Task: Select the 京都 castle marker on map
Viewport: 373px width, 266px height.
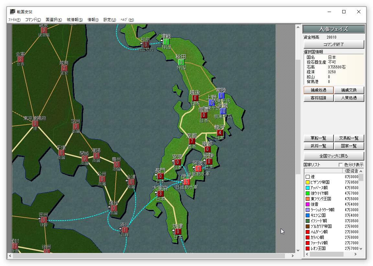Action: (192, 141)
